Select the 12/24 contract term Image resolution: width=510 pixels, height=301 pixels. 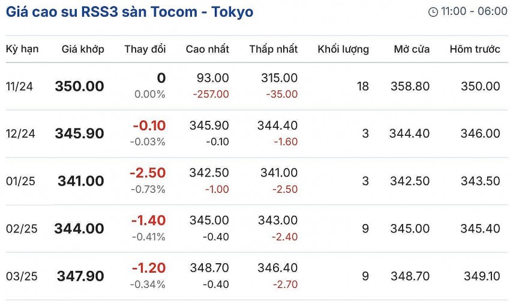tap(20, 134)
